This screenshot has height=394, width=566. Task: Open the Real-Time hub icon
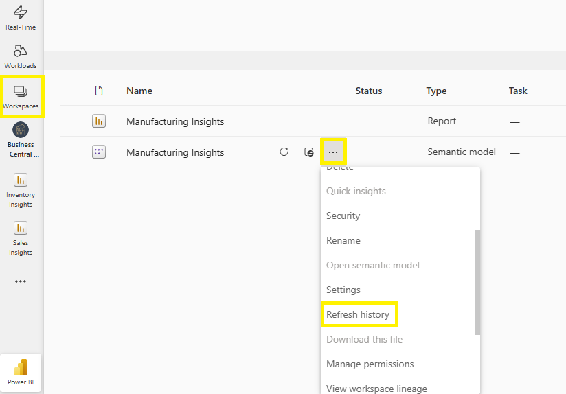click(21, 18)
